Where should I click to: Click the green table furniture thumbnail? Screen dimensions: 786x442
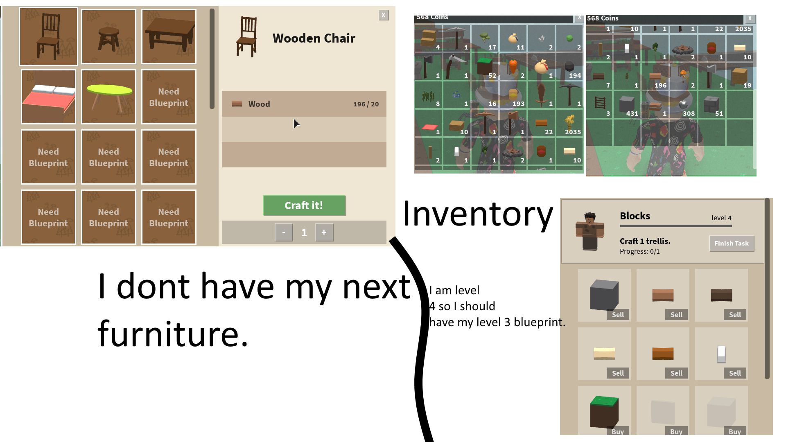pyautogui.click(x=108, y=96)
